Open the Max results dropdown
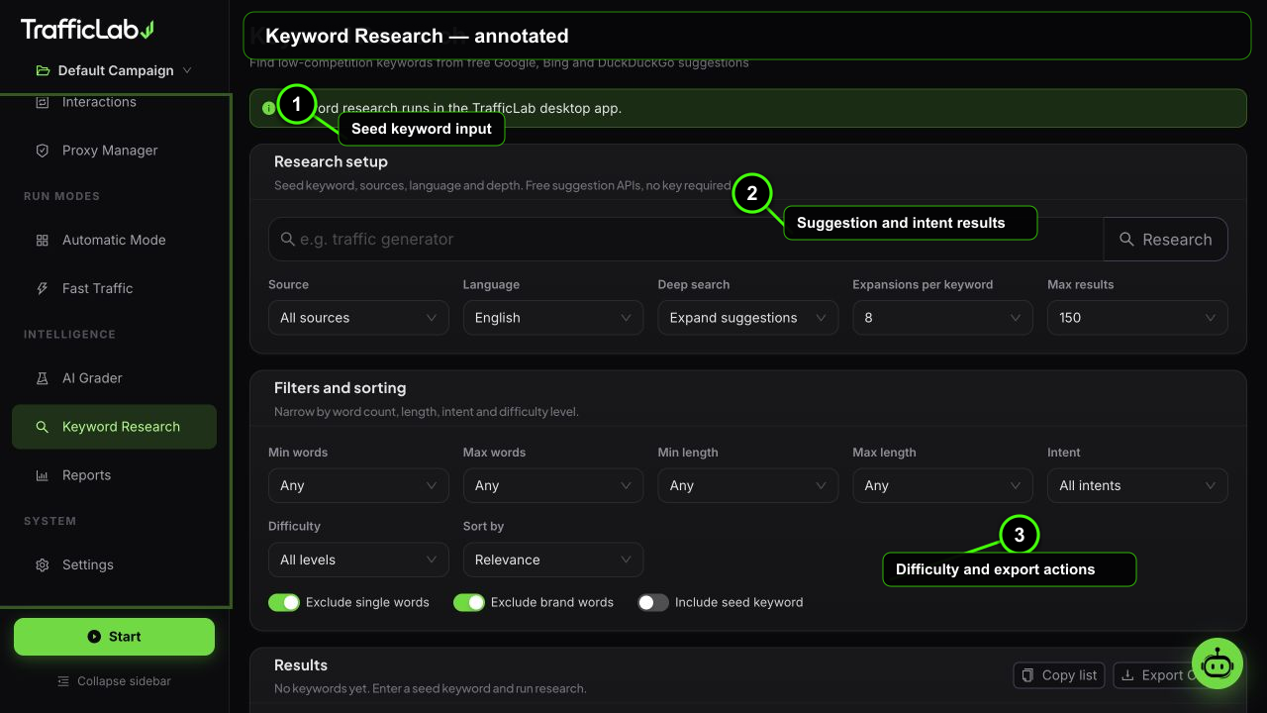 1137,318
